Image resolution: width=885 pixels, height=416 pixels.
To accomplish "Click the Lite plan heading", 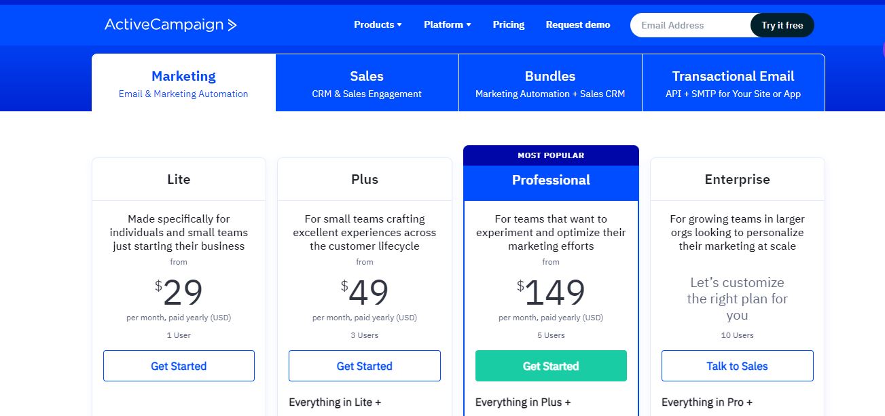I will pos(179,179).
